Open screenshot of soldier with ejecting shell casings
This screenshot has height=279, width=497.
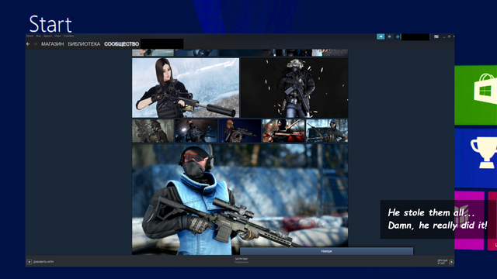pos(294,88)
